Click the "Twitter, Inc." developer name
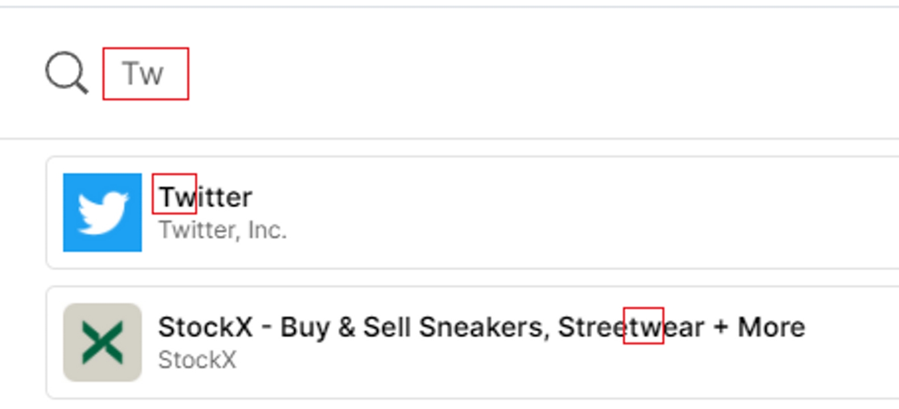 [222, 230]
